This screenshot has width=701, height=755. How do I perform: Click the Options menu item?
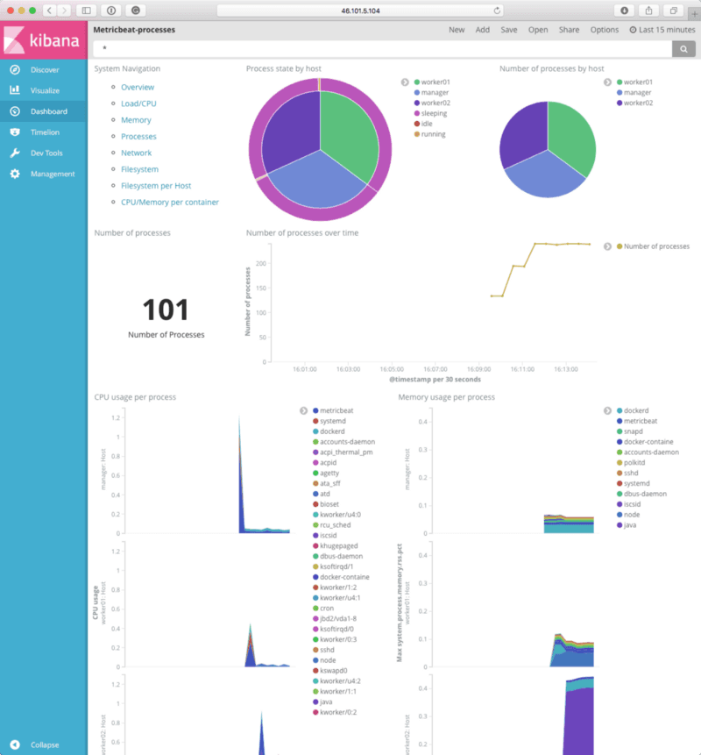[x=604, y=30]
